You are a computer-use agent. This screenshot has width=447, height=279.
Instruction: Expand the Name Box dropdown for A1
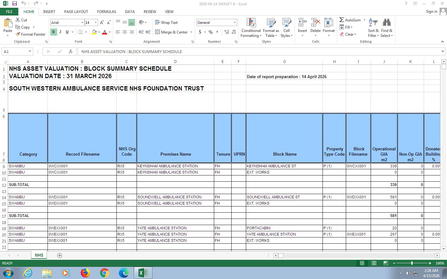click(30, 51)
